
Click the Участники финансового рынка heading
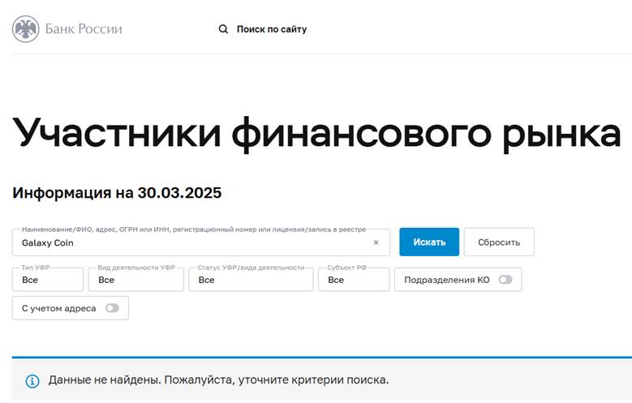[316, 133]
